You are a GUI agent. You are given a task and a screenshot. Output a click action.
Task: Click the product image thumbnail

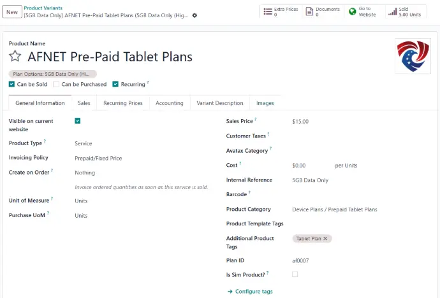click(413, 56)
